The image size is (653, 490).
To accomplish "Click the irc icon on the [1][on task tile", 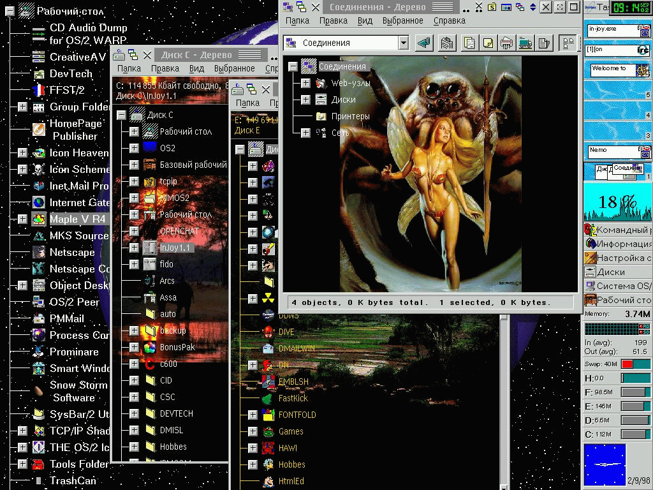I will tap(643, 50).
